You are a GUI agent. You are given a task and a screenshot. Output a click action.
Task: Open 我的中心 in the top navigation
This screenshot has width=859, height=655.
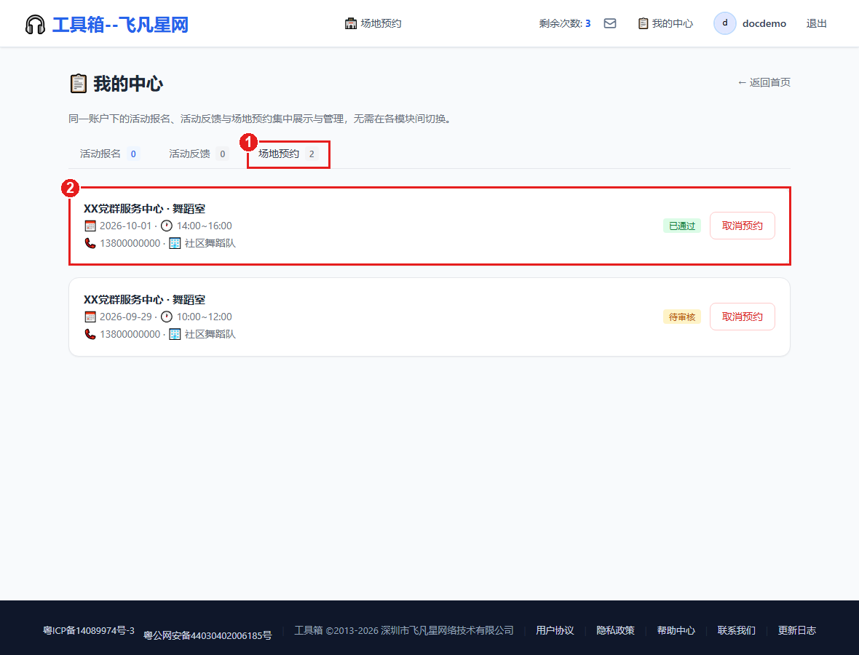tap(665, 23)
